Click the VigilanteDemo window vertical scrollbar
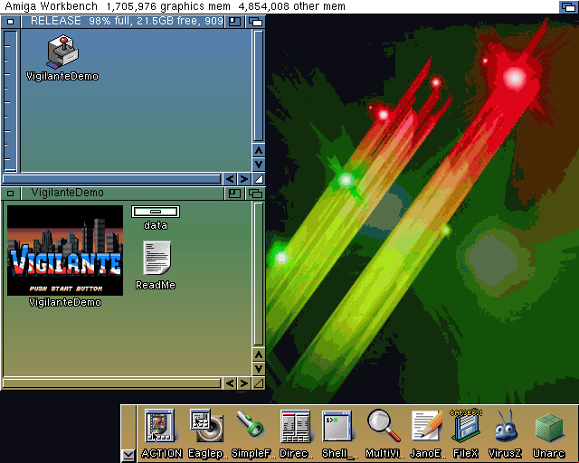 point(259,274)
